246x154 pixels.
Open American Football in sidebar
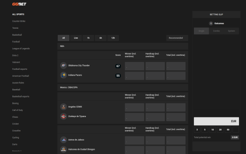pos(20,76)
